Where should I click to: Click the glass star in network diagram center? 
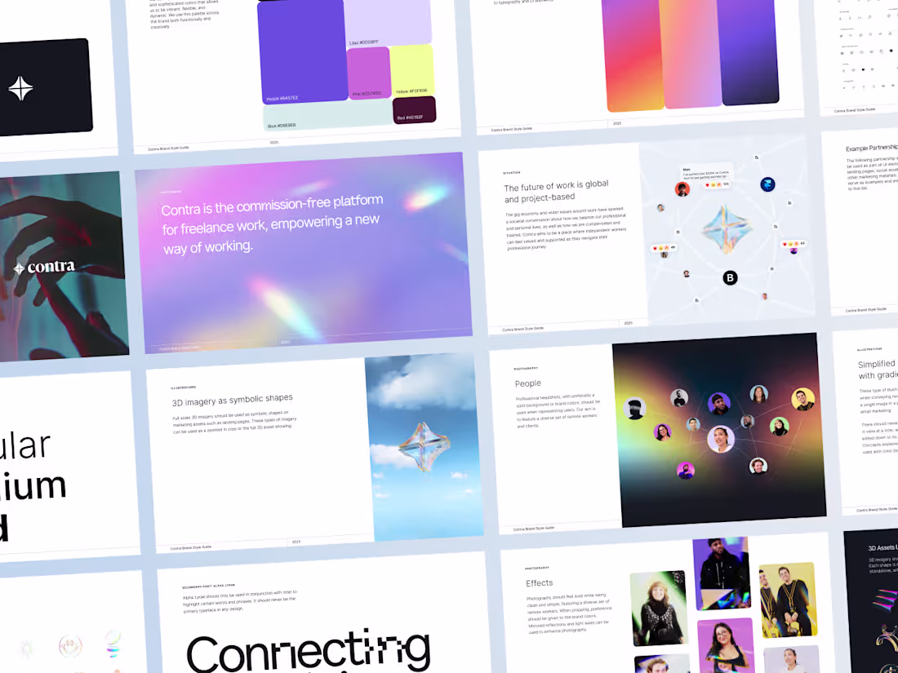point(727,229)
